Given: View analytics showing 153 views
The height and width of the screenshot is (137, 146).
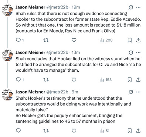Looking at the screenshot, I should pos(106,80).
